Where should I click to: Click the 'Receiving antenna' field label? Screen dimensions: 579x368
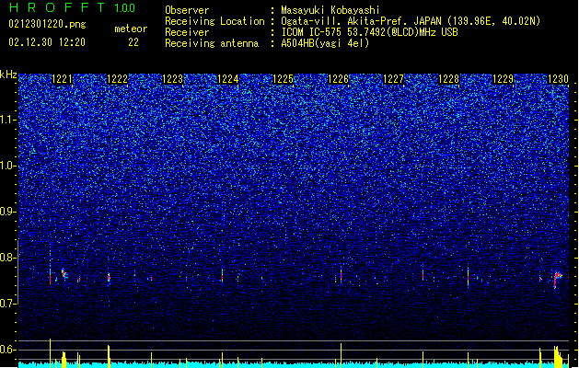[x=212, y=43]
